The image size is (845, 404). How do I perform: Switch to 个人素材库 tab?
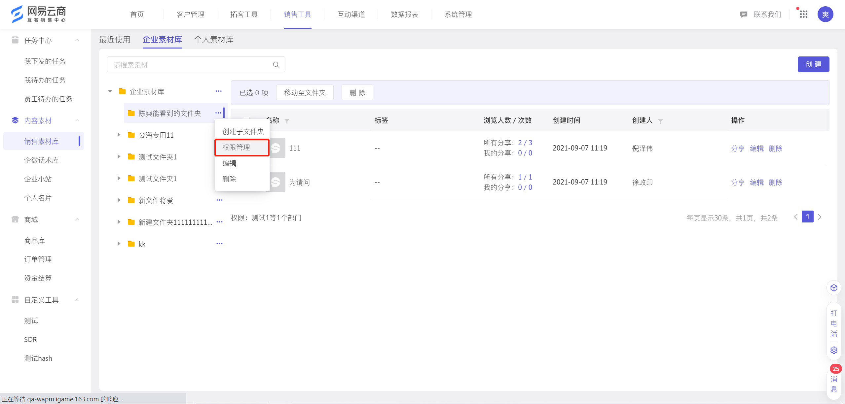click(x=214, y=40)
